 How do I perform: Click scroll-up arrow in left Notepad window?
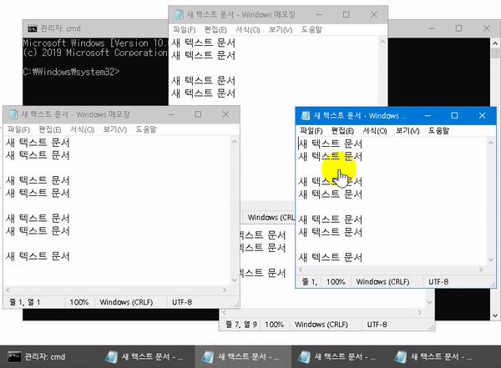point(234,142)
